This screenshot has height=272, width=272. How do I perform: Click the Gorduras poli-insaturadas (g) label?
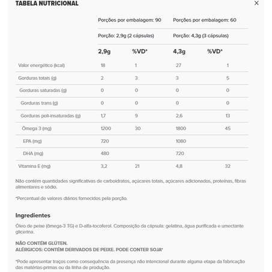[50, 116]
